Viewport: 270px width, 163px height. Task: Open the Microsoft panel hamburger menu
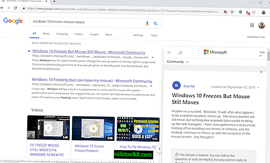[x=169, y=52]
